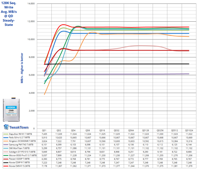The height and width of the screenshot is (181, 198).
Task: Click Kioxia CM9-R QD64 value 11,344
Action: click(131, 166)
